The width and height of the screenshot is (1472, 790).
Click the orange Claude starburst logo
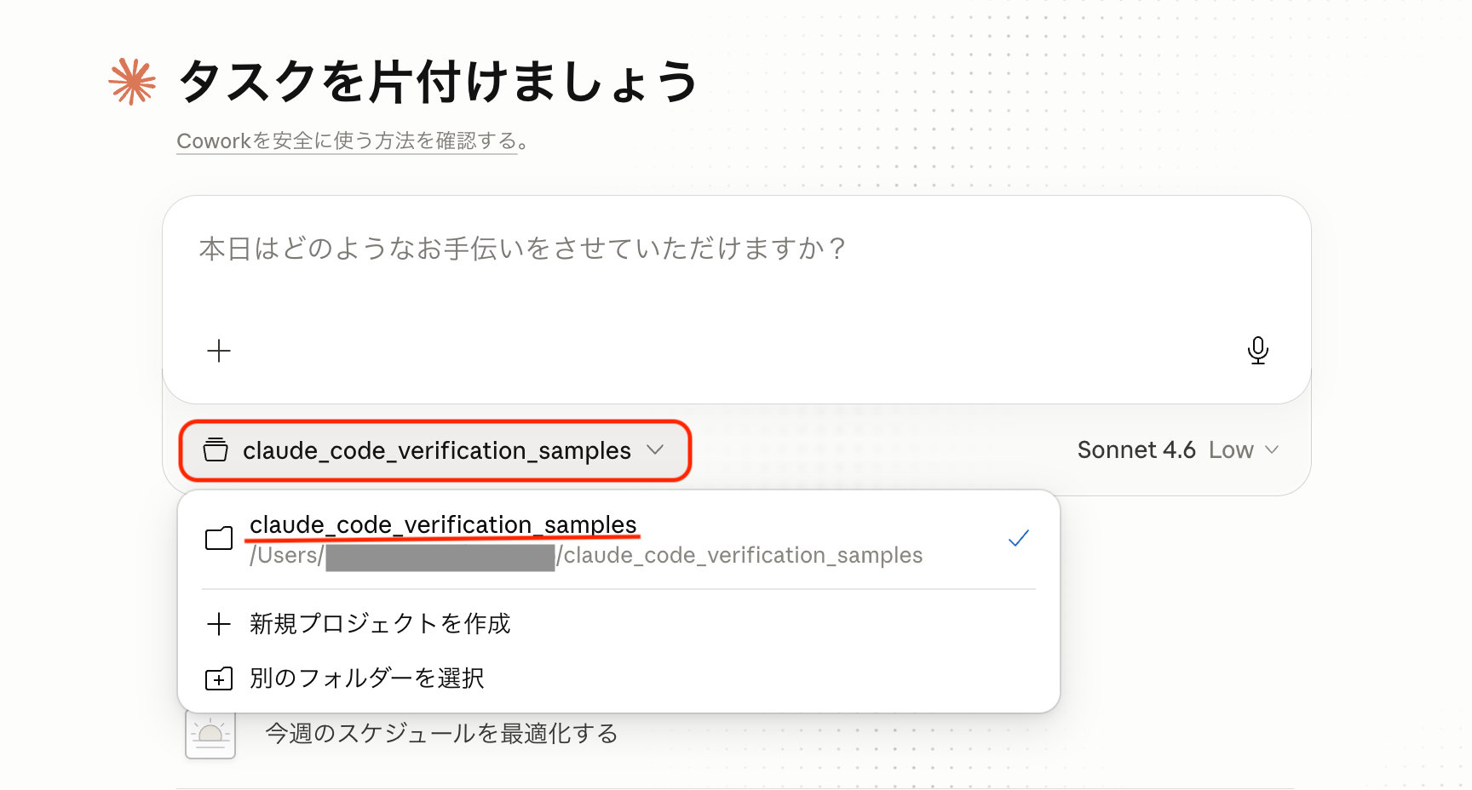click(x=132, y=82)
